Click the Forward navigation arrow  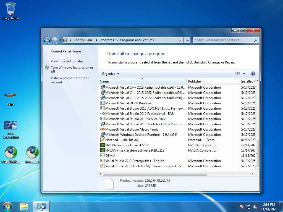point(55,40)
